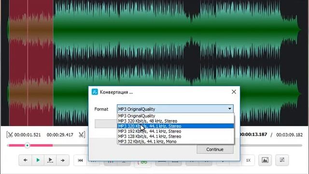Change the 1X playback speed button

coord(248,160)
